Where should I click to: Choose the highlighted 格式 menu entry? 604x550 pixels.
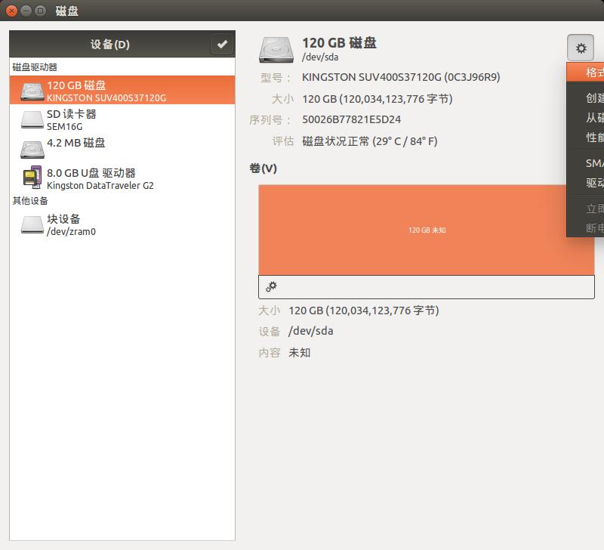[x=586, y=72]
